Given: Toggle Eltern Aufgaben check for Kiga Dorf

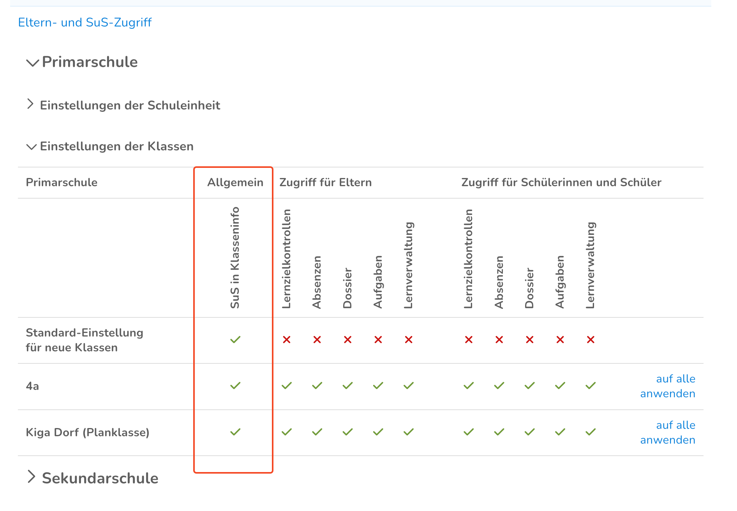Looking at the screenshot, I should (x=378, y=432).
